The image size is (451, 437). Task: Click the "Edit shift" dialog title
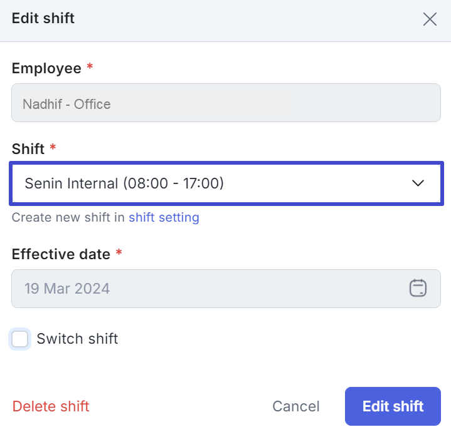[43, 19]
